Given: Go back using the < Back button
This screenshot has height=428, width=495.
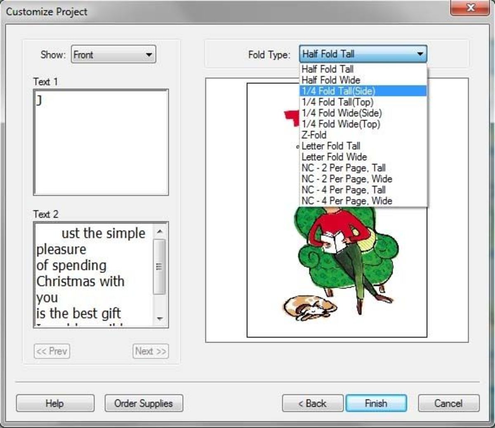Looking at the screenshot, I should [312, 403].
